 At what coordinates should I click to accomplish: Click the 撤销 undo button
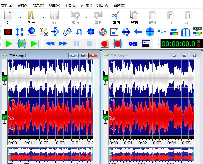pos(75,17)
